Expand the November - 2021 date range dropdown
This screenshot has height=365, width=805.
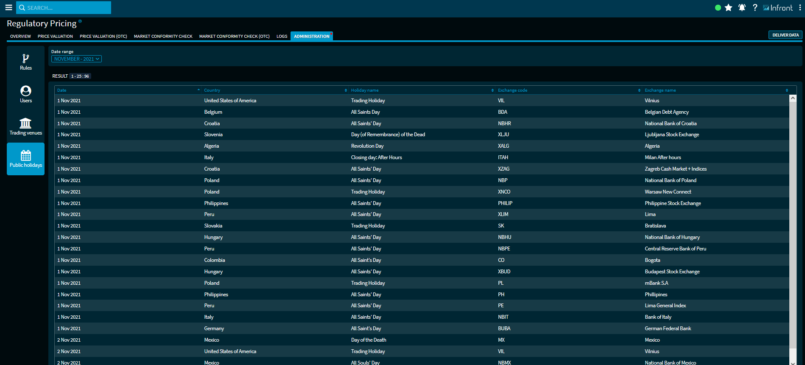click(x=76, y=59)
